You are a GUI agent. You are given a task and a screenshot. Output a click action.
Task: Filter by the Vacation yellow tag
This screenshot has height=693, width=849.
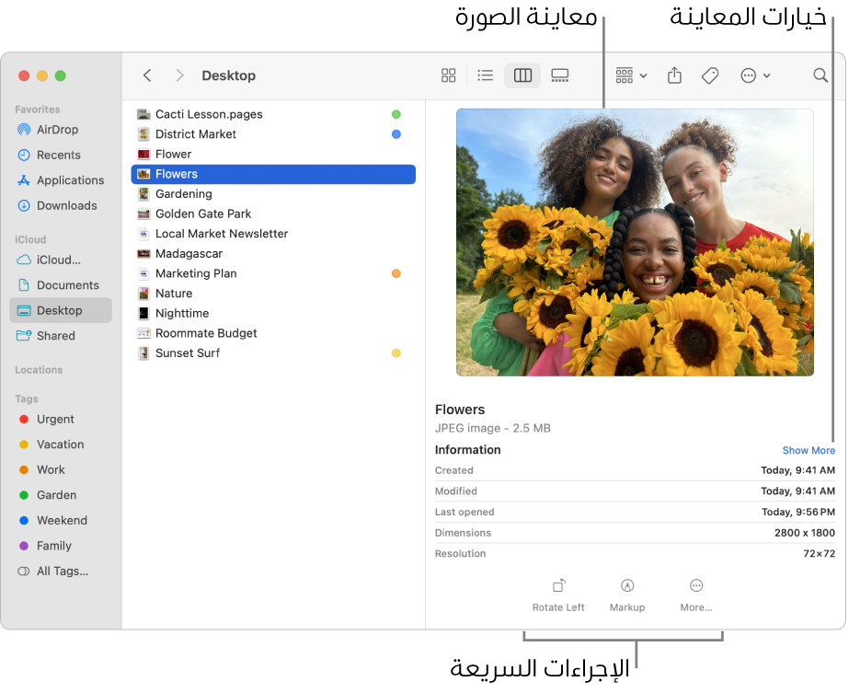tap(60, 445)
